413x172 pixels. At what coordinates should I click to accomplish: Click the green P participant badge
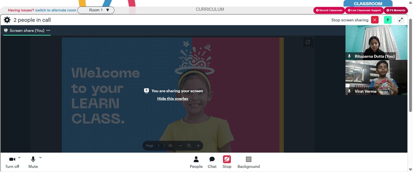coord(388,20)
